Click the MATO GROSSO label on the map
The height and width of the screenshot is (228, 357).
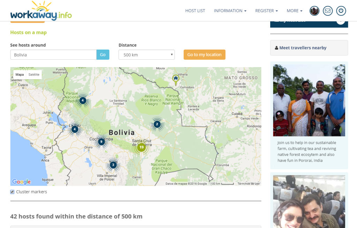(241, 78)
